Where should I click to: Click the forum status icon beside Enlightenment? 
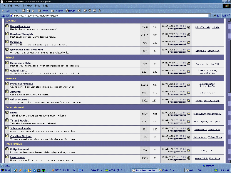7,149
